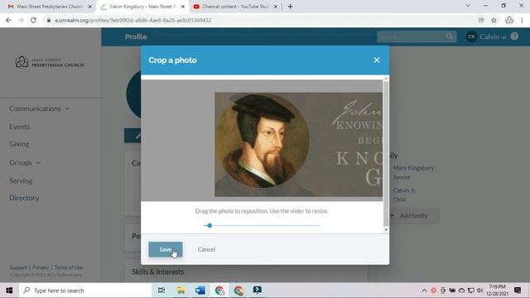Close the Crop a photo dialog
The image size is (530, 298).
[377, 60]
